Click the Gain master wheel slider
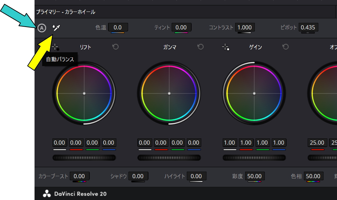Viewport: 337px width, 200px height. (254, 158)
